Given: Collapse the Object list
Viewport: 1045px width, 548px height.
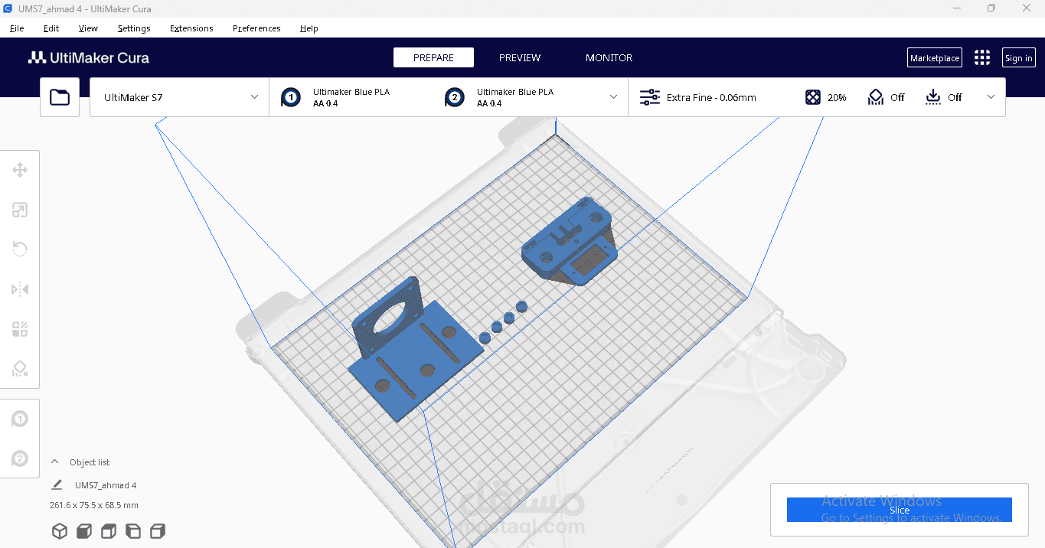Looking at the screenshot, I should pos(54,462).
